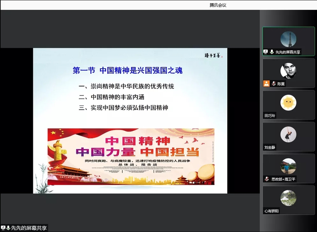Click the bottom-left microphone status icon
317x232 pixels.
[8, 228]
